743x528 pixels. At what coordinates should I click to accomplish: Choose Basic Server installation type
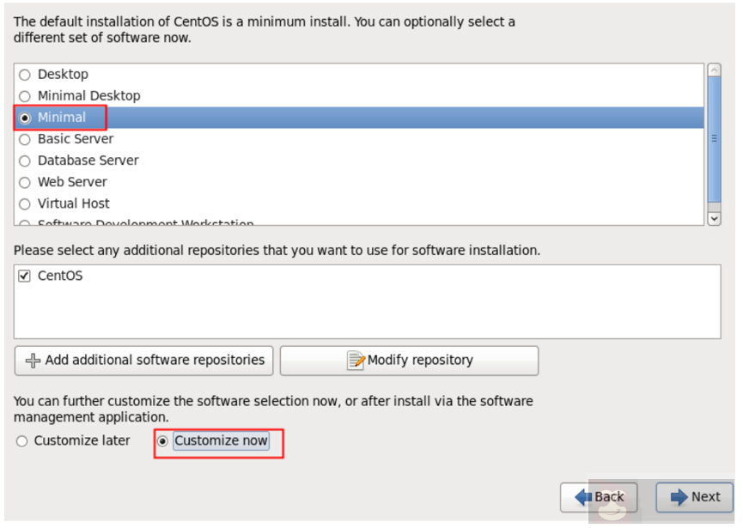(25, 138)
